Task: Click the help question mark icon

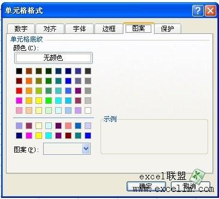Action: coord(198,11)
